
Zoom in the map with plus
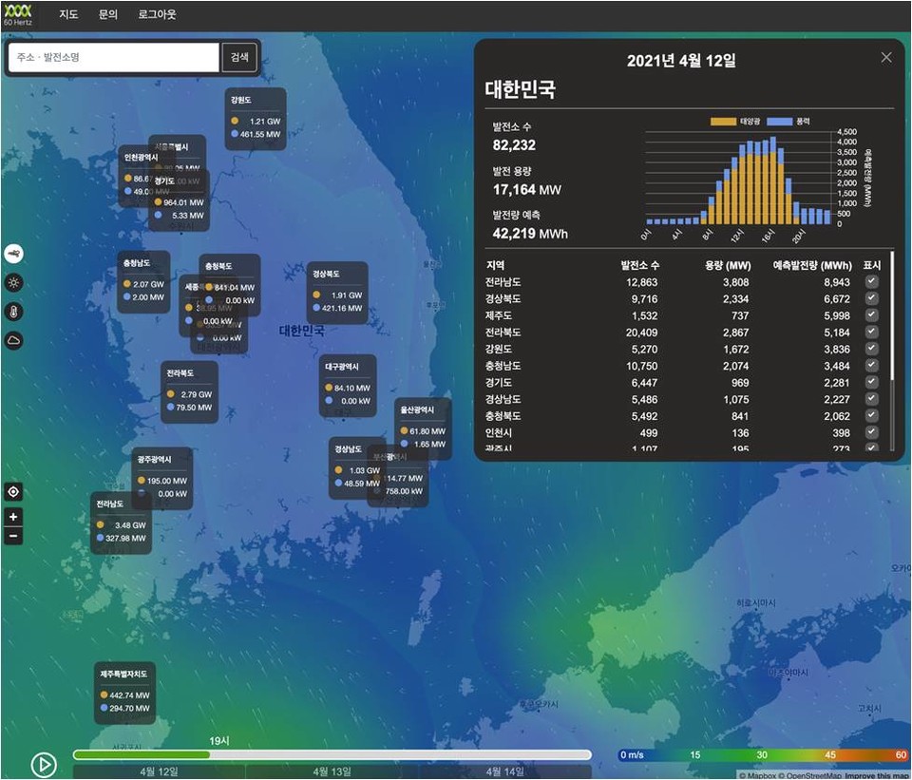[x=13, y=518]
